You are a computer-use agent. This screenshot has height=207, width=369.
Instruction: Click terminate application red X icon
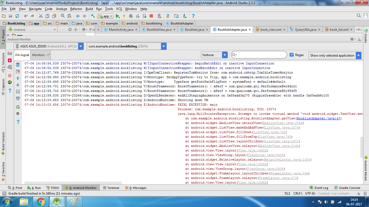coord(10,75)
